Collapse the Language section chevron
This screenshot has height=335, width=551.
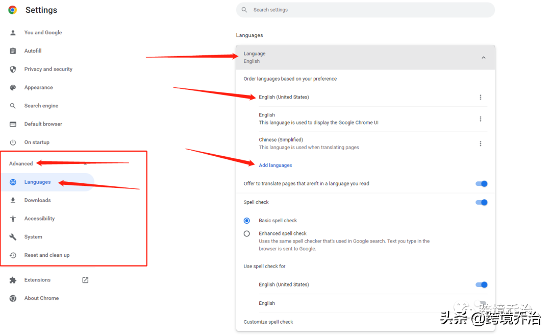[x=484, y=57]
